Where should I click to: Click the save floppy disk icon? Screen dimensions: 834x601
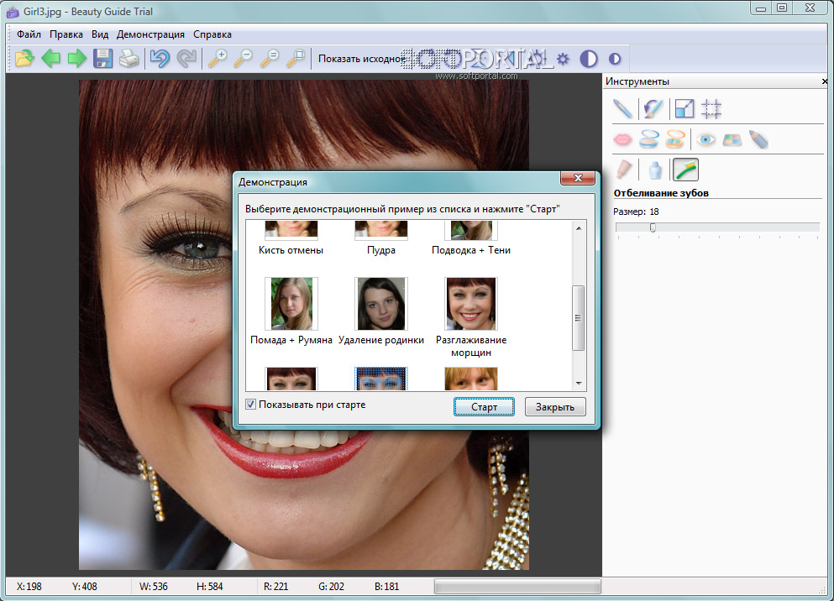102,59
